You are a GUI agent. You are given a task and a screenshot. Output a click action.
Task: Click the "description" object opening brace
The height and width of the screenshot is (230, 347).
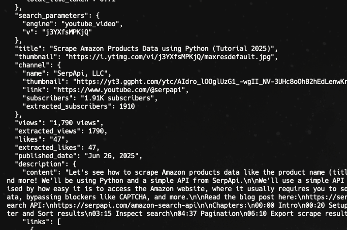[x=74, y=164]
